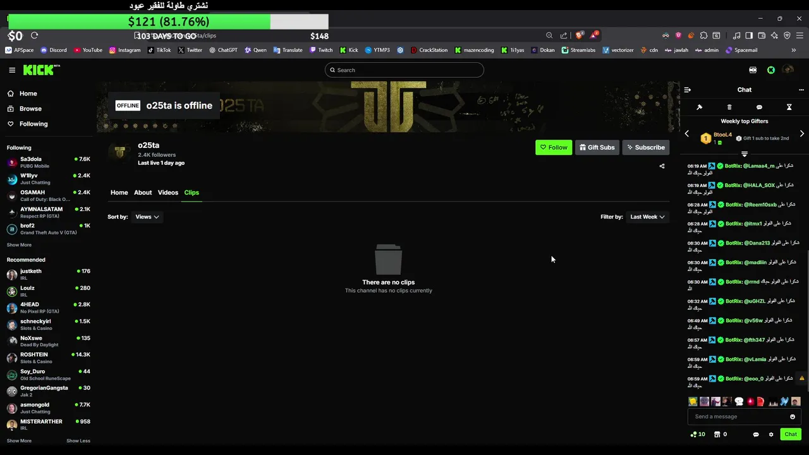
Task: Switch to the Home channel tab
Action: (x=119, y=192)
